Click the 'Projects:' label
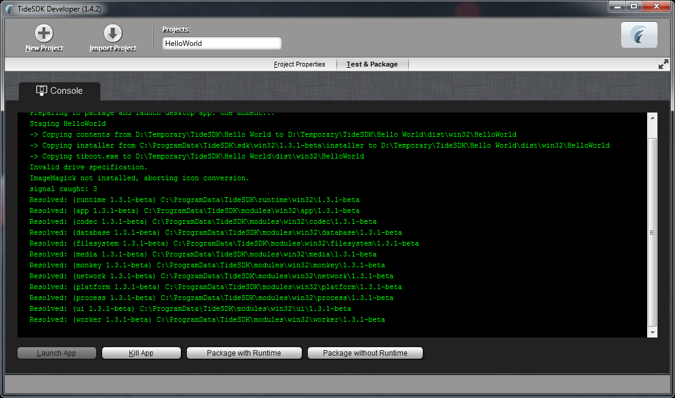 pyautogui.click(x=176, y=29)
